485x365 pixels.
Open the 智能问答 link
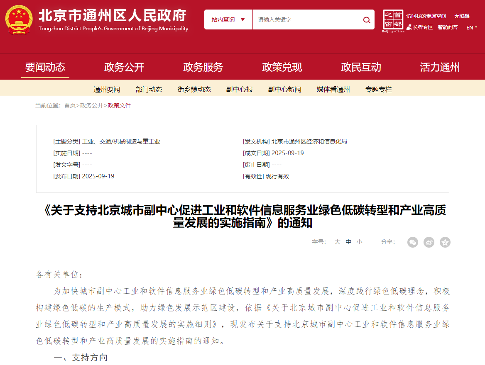(x=448, y=27)
